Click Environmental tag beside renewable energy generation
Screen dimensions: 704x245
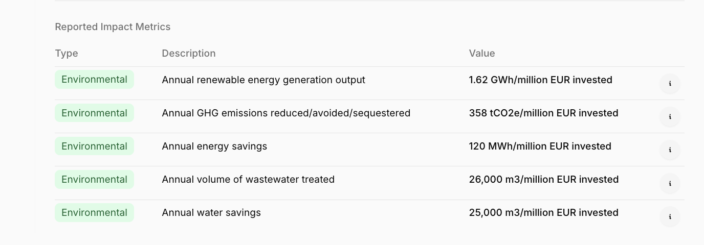(x=94, y=80)
